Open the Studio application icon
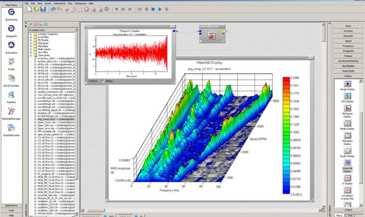This screenshot has width=365, height=217. coord(11,62)
